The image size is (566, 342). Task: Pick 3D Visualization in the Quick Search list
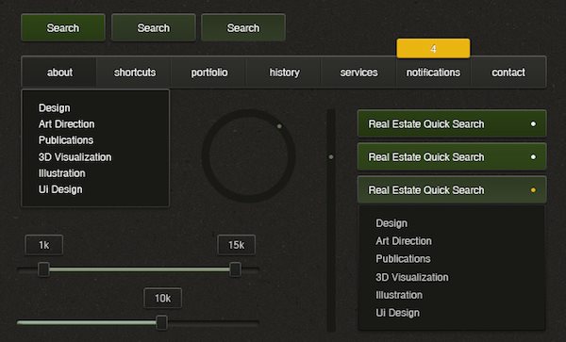(412, 277)
